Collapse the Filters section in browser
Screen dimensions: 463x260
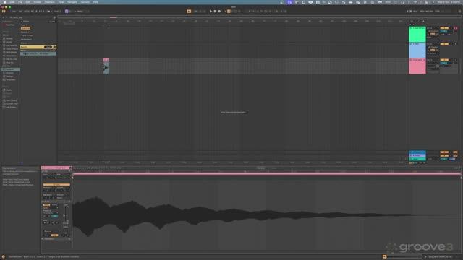[x=22, y=21]
